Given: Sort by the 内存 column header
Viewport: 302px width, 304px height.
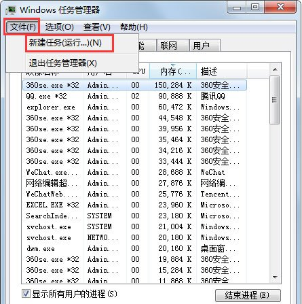Looking at the screenshot, I should (x=173, y=71).
